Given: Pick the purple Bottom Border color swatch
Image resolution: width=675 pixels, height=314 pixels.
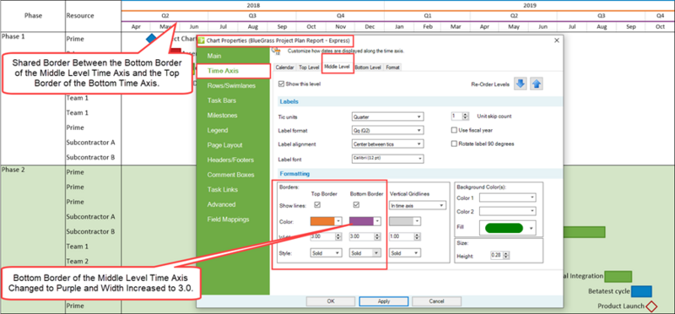Looking at the screenshot, I should [361, 221].
